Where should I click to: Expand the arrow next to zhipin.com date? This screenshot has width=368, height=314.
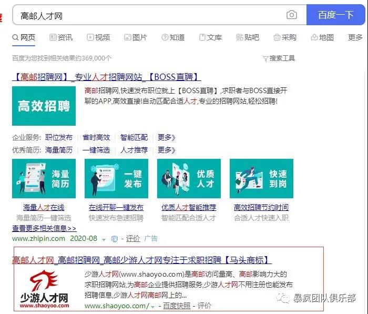click(104, 239)
